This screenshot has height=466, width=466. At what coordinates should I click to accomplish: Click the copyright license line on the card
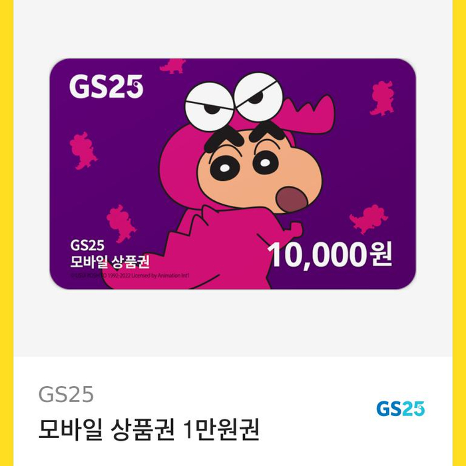(130, 276)
